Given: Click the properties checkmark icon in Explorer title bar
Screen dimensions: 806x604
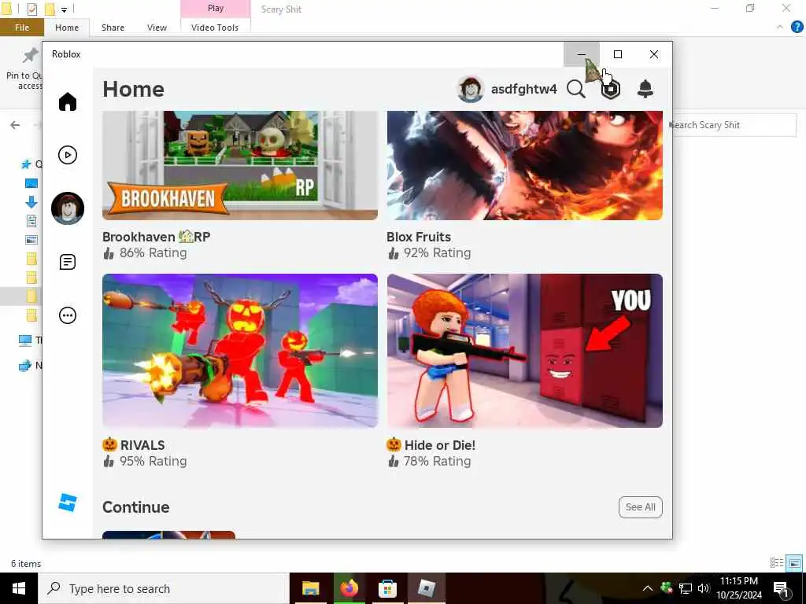Looking at the screenshot, I should (31, 9).
